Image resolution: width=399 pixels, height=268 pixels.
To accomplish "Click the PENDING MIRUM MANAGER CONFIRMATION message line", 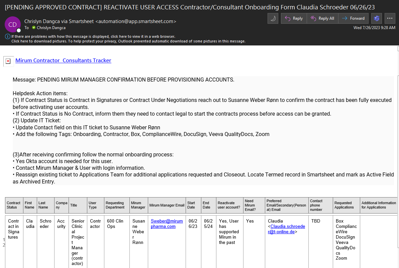I will click(x=123, y=80).
